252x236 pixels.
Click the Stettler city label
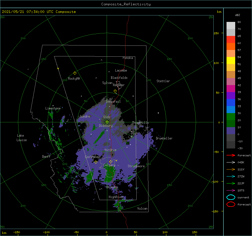[x=163, y=81]
